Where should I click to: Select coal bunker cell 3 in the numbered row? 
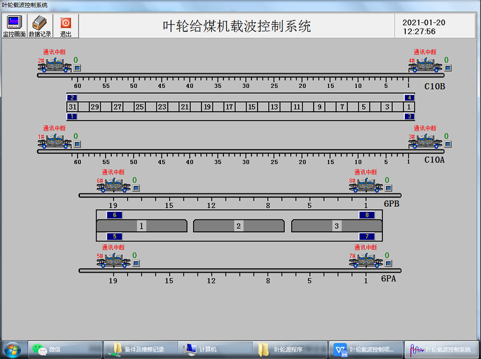[x=387, y=107]
